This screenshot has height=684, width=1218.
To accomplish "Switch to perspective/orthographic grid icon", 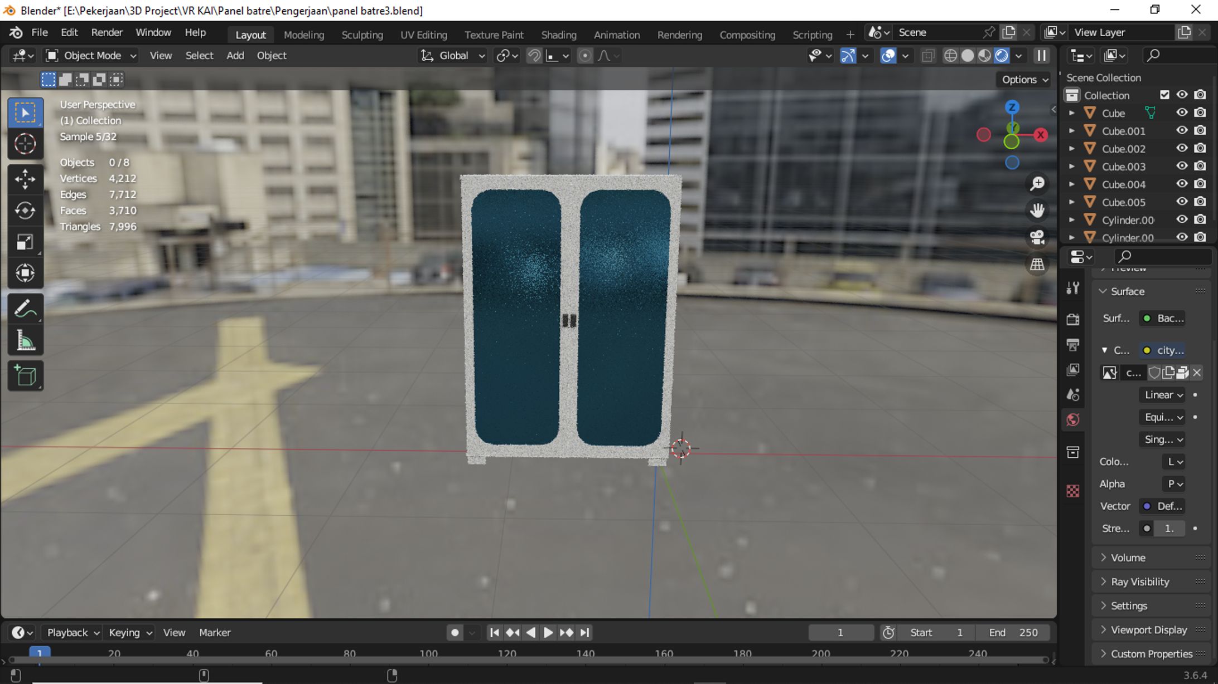I will pos(1037,265).
